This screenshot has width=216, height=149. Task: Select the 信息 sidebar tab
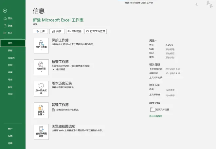point(13,43)
